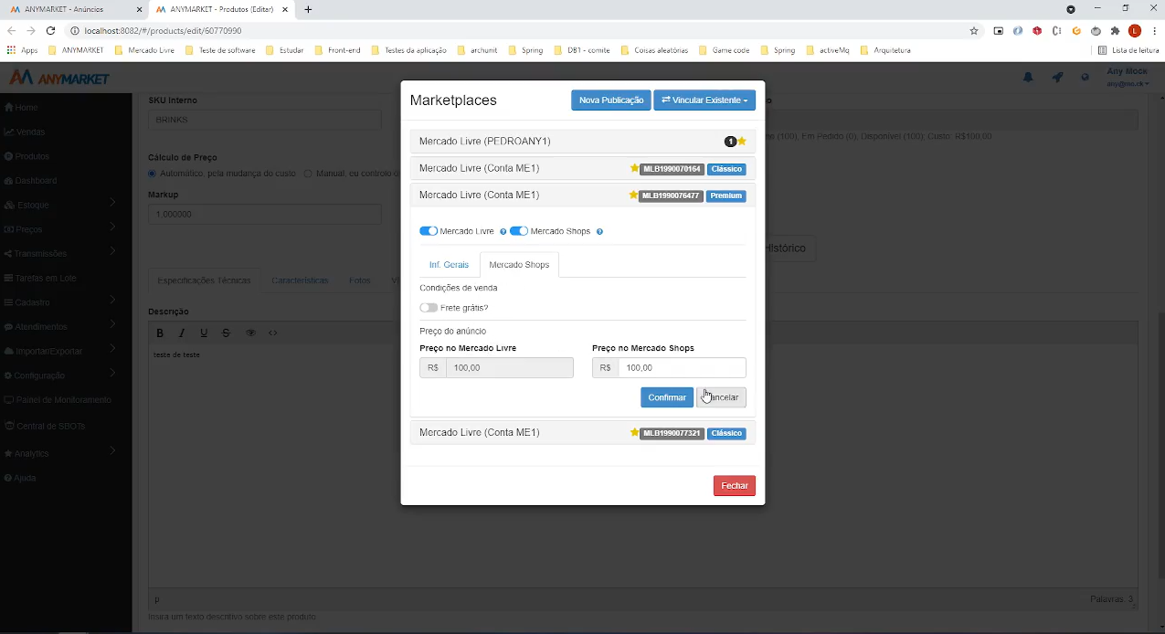Open the Vincular Existente dropdown
1165x634 pixels.
[x=704, y=100]
